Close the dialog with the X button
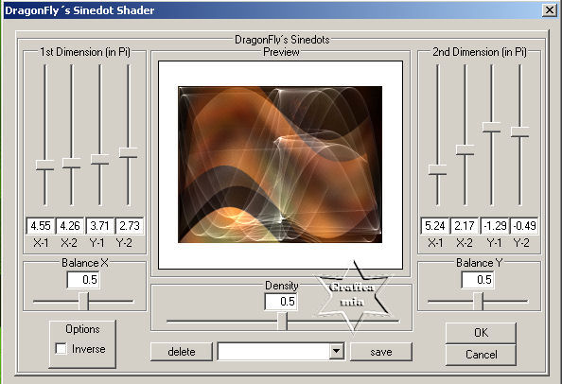This screenshot has width=562, height=384. (x=550, y=10)
